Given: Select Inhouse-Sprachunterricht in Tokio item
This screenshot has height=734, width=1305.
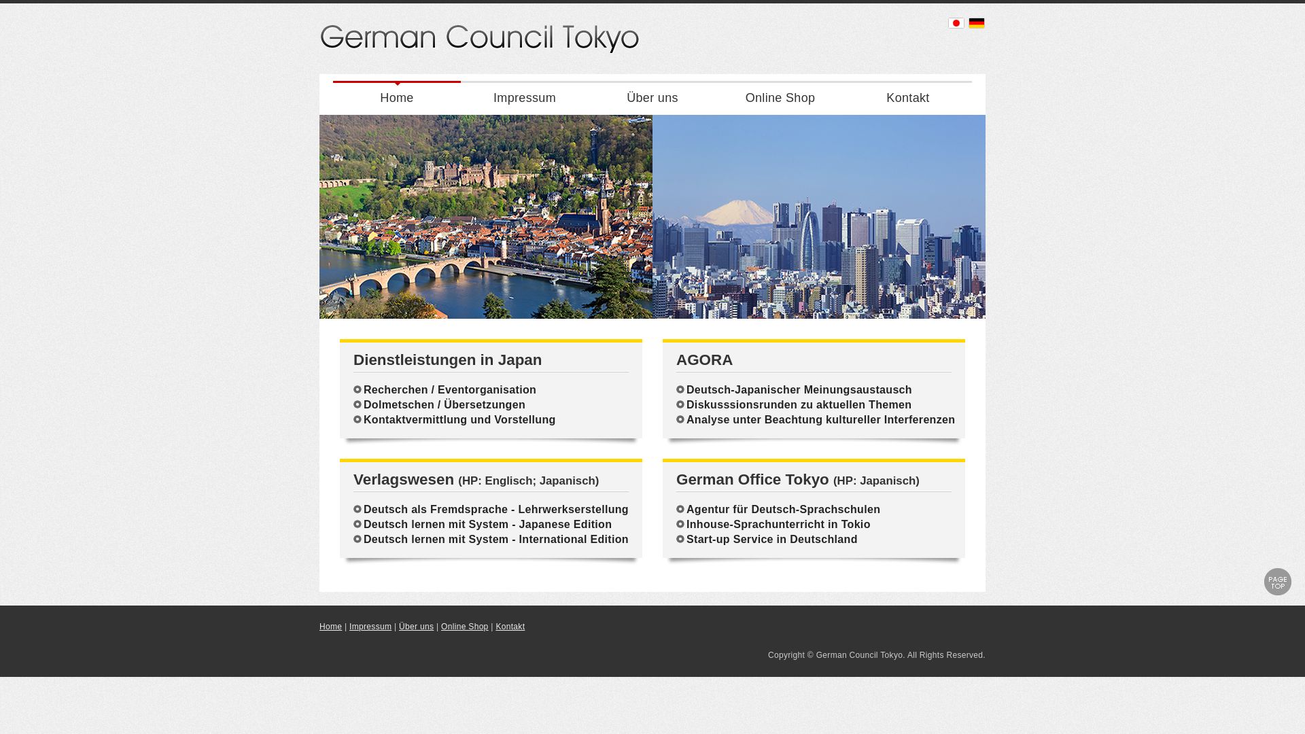Looking at the screenshot, I should [x=778, y=525].
